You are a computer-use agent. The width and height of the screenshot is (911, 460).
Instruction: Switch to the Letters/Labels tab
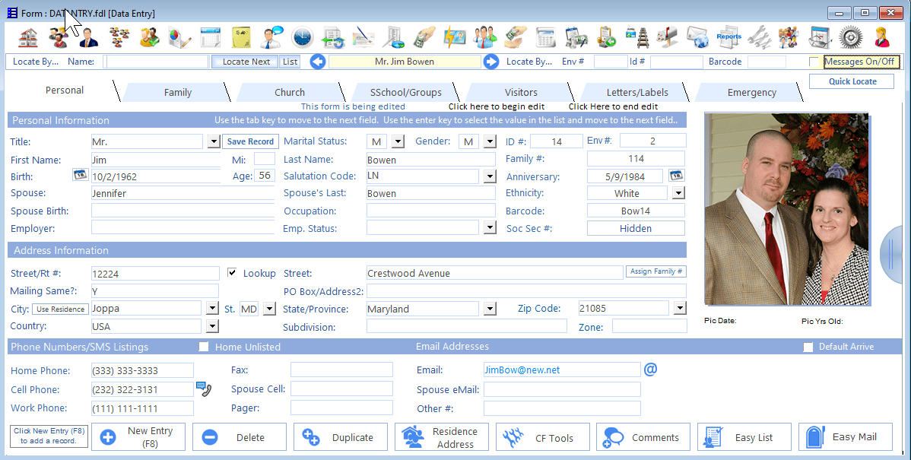click(x=636, y=92)
